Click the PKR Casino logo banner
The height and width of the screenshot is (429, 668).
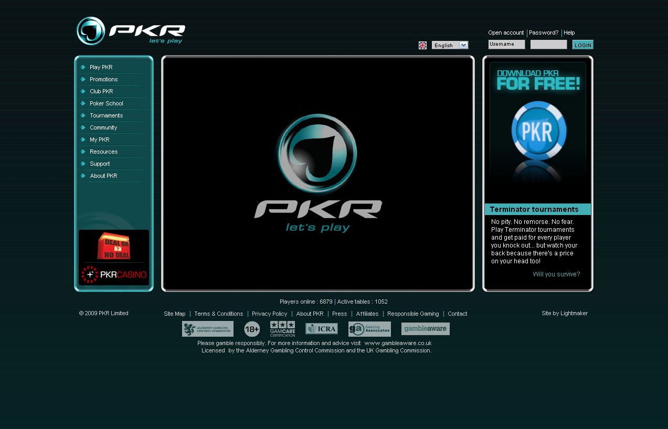[114, 274]
